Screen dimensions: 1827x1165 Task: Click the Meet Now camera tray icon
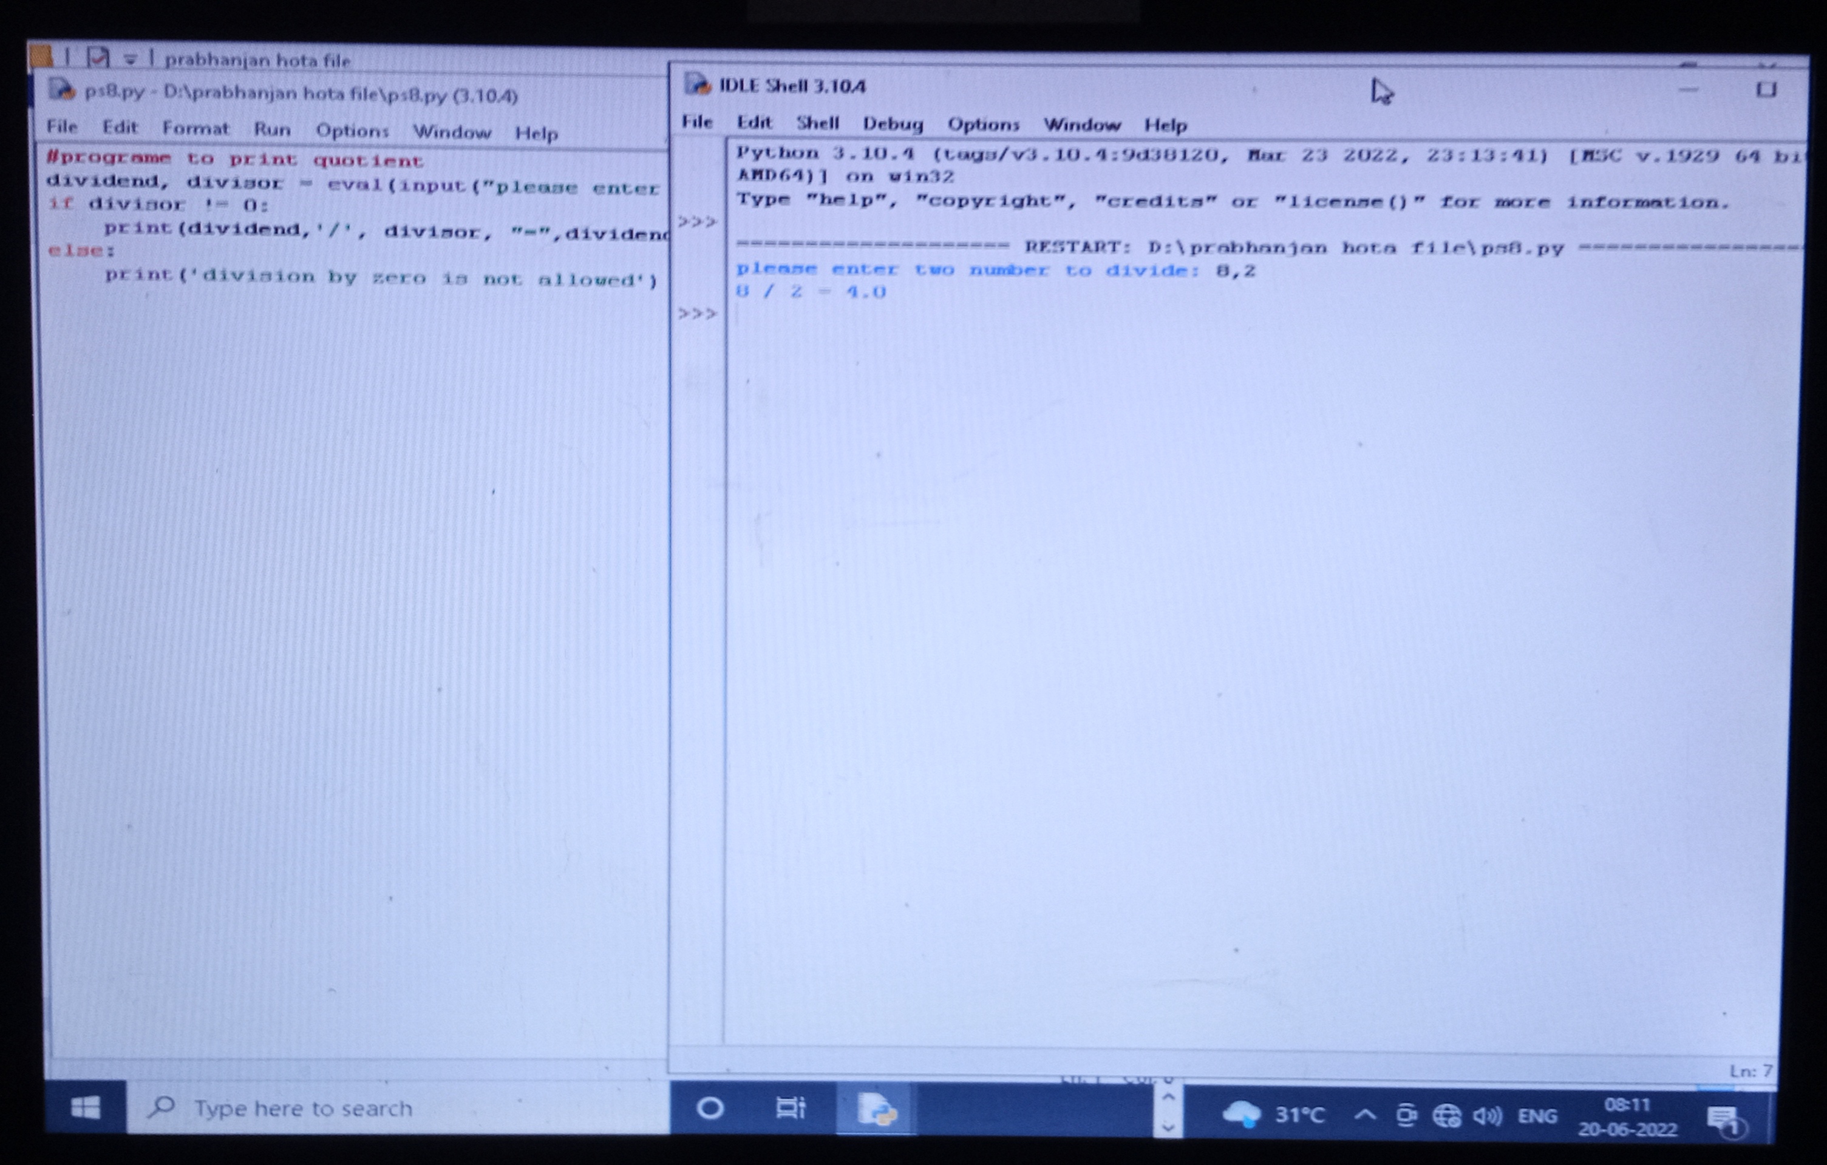coord(1406,1116)
